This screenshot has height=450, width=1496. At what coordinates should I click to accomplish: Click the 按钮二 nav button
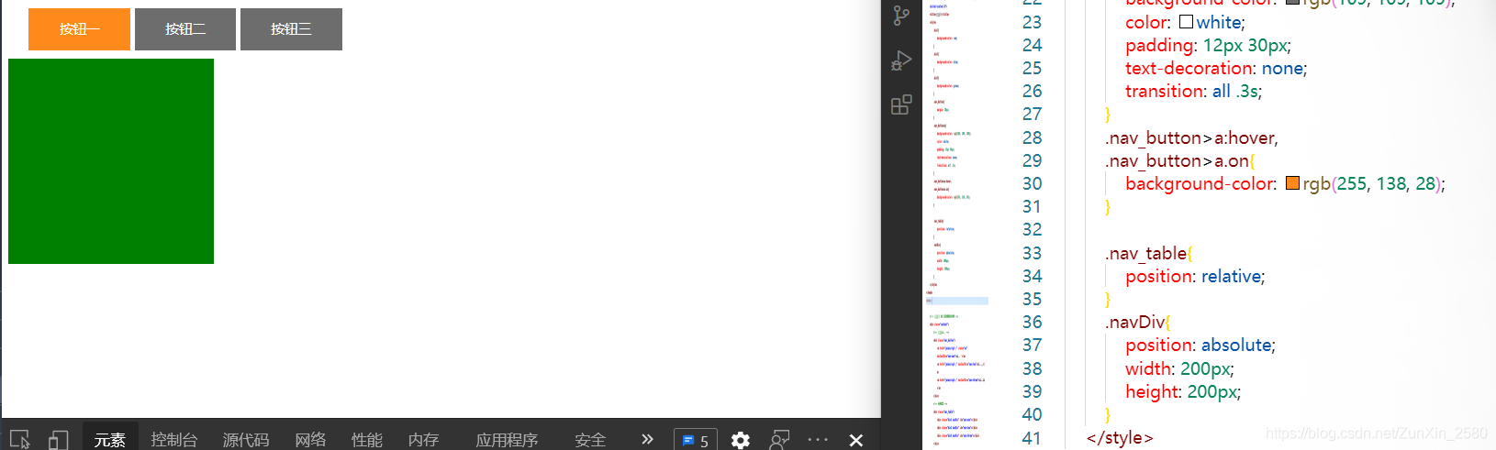(x=185, y=29)
